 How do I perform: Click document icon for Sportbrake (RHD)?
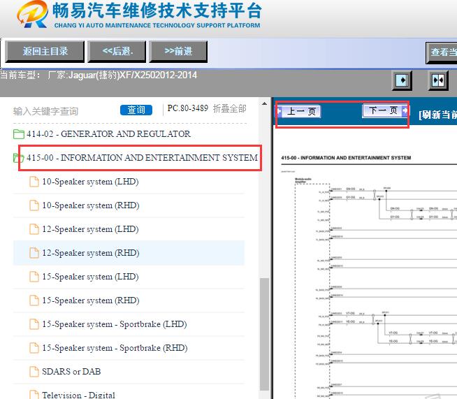(x=34, y=348)
